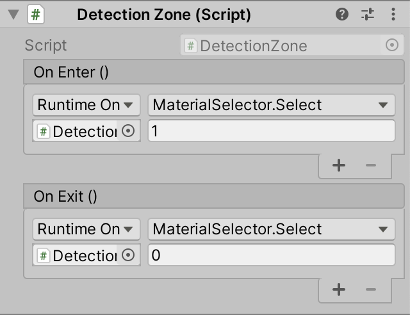Screen dimensions: 410x315
Task: Click the On Enter argument field containing 1
Action: point(271,131)
